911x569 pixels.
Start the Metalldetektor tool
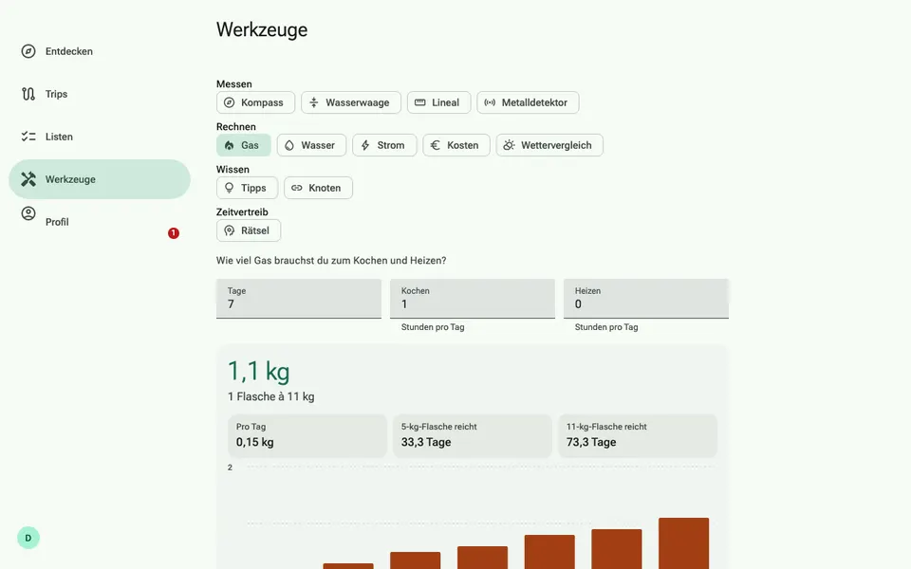pos(528,102)
